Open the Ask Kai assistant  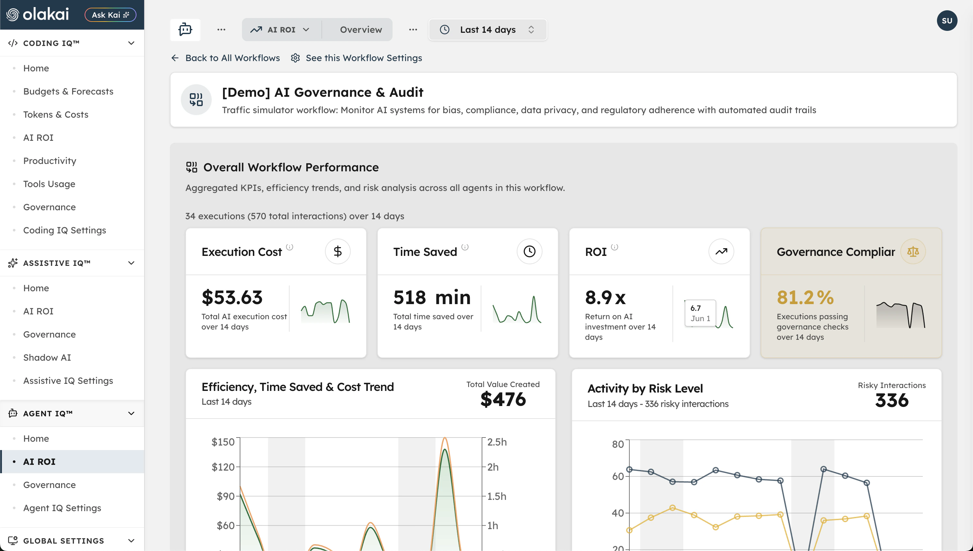(110, 15)
